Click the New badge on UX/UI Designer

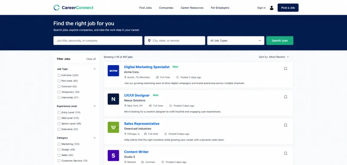(x=156, y=95)
